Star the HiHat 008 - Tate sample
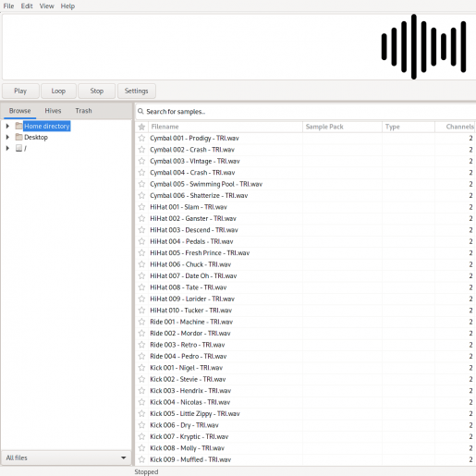 [x=141, y=287]
